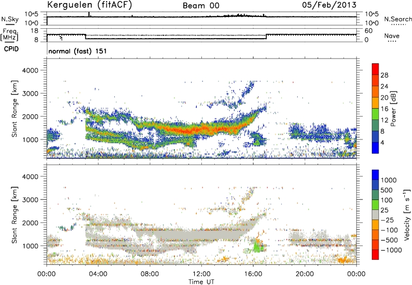Click the frequency step-up line near 17:00
The height and width of the screenshot is (285, 412).
click(266, 37)
